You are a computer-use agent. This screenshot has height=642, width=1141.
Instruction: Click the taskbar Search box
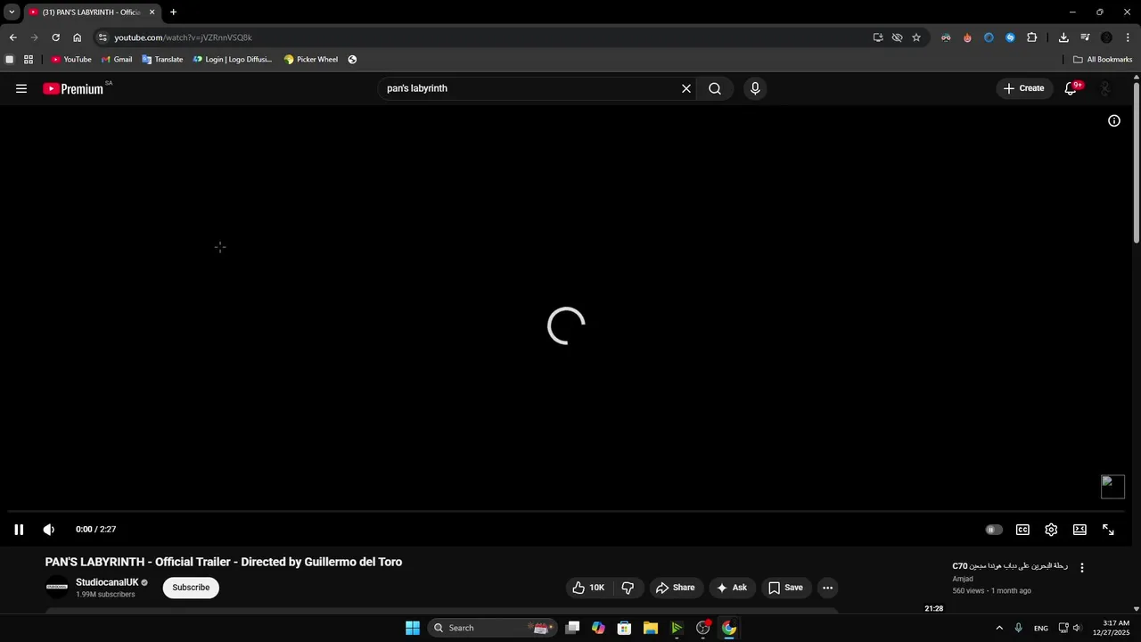(493, 628)
